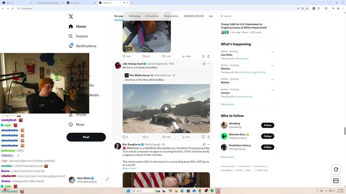The width and height of the screenshot is (346, 194).
Task: Click the x.com/home address bar
Action: 157,8
